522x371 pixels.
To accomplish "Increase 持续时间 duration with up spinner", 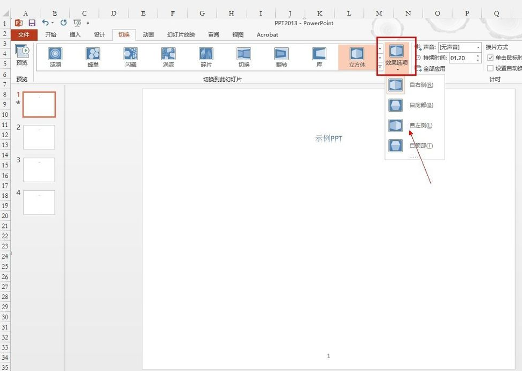I will pyautogui.click(x=478, y=55).
